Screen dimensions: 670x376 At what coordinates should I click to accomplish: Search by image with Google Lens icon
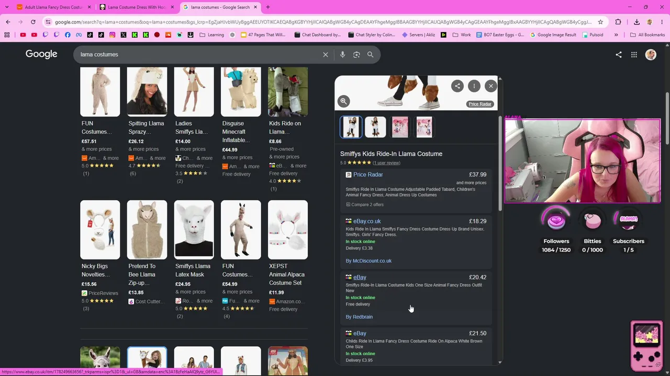pyautogui.click(x=356, y=54)
